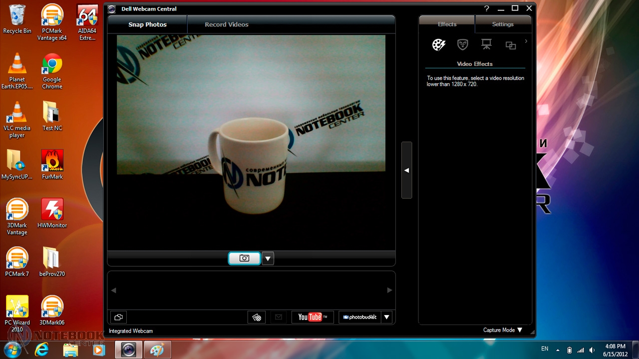This screenshot has height=359, width=639.
Task: Collapse the side panel with arrow handle
Action: point(406,170)
